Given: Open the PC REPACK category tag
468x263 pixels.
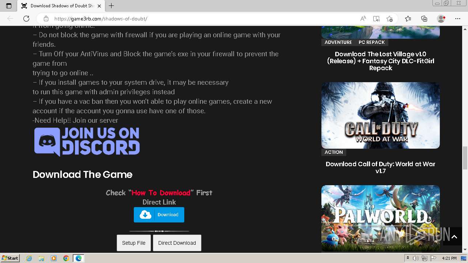Looking at the screenshot, I should click(x=371, y=42).
